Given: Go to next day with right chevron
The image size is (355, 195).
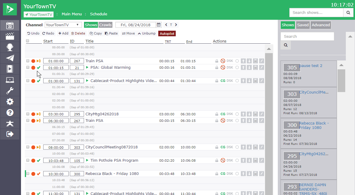Looking at the screenshot, I should click(x=176, y=25).
